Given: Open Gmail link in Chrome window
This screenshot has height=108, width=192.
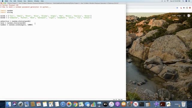Looking at the screenshot, I should tap(174, 16).
